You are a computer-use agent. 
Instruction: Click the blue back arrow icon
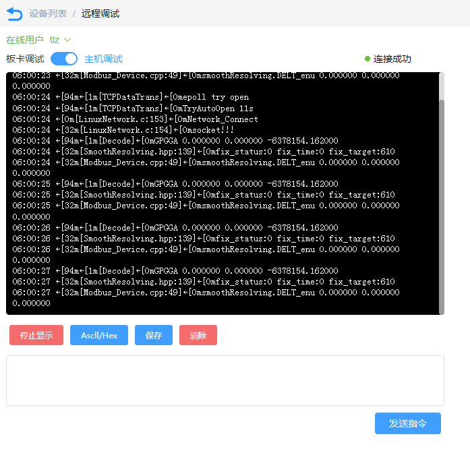[14, 13]
